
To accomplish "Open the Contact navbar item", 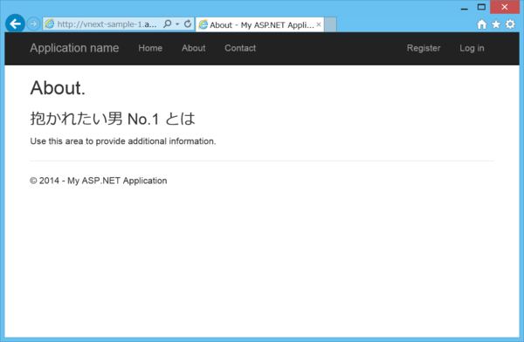I will [x=240, y=48].
